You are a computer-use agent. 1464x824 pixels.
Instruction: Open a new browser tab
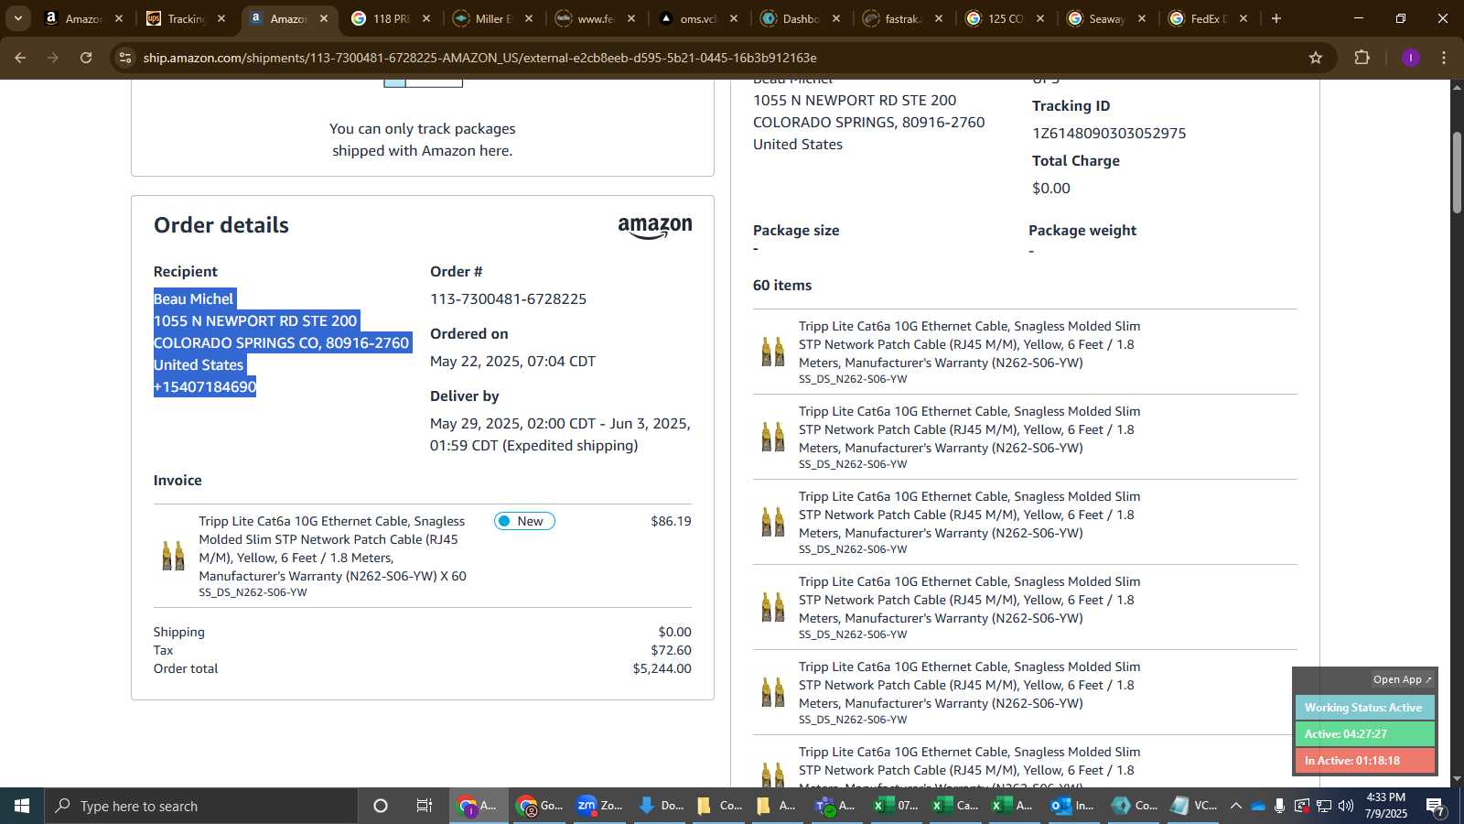(x=1276, y=18)
